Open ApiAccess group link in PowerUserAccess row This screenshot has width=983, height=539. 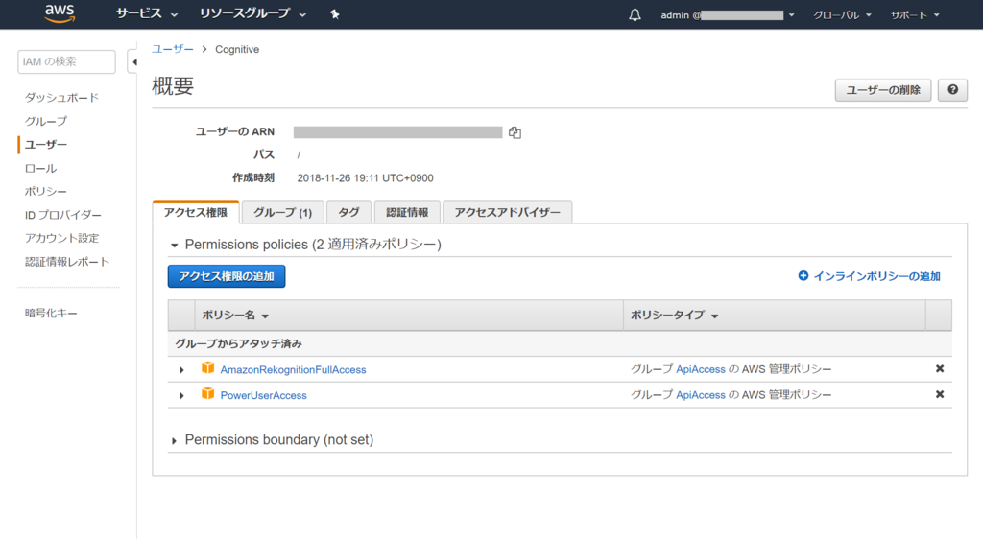(x=700, y=395)
